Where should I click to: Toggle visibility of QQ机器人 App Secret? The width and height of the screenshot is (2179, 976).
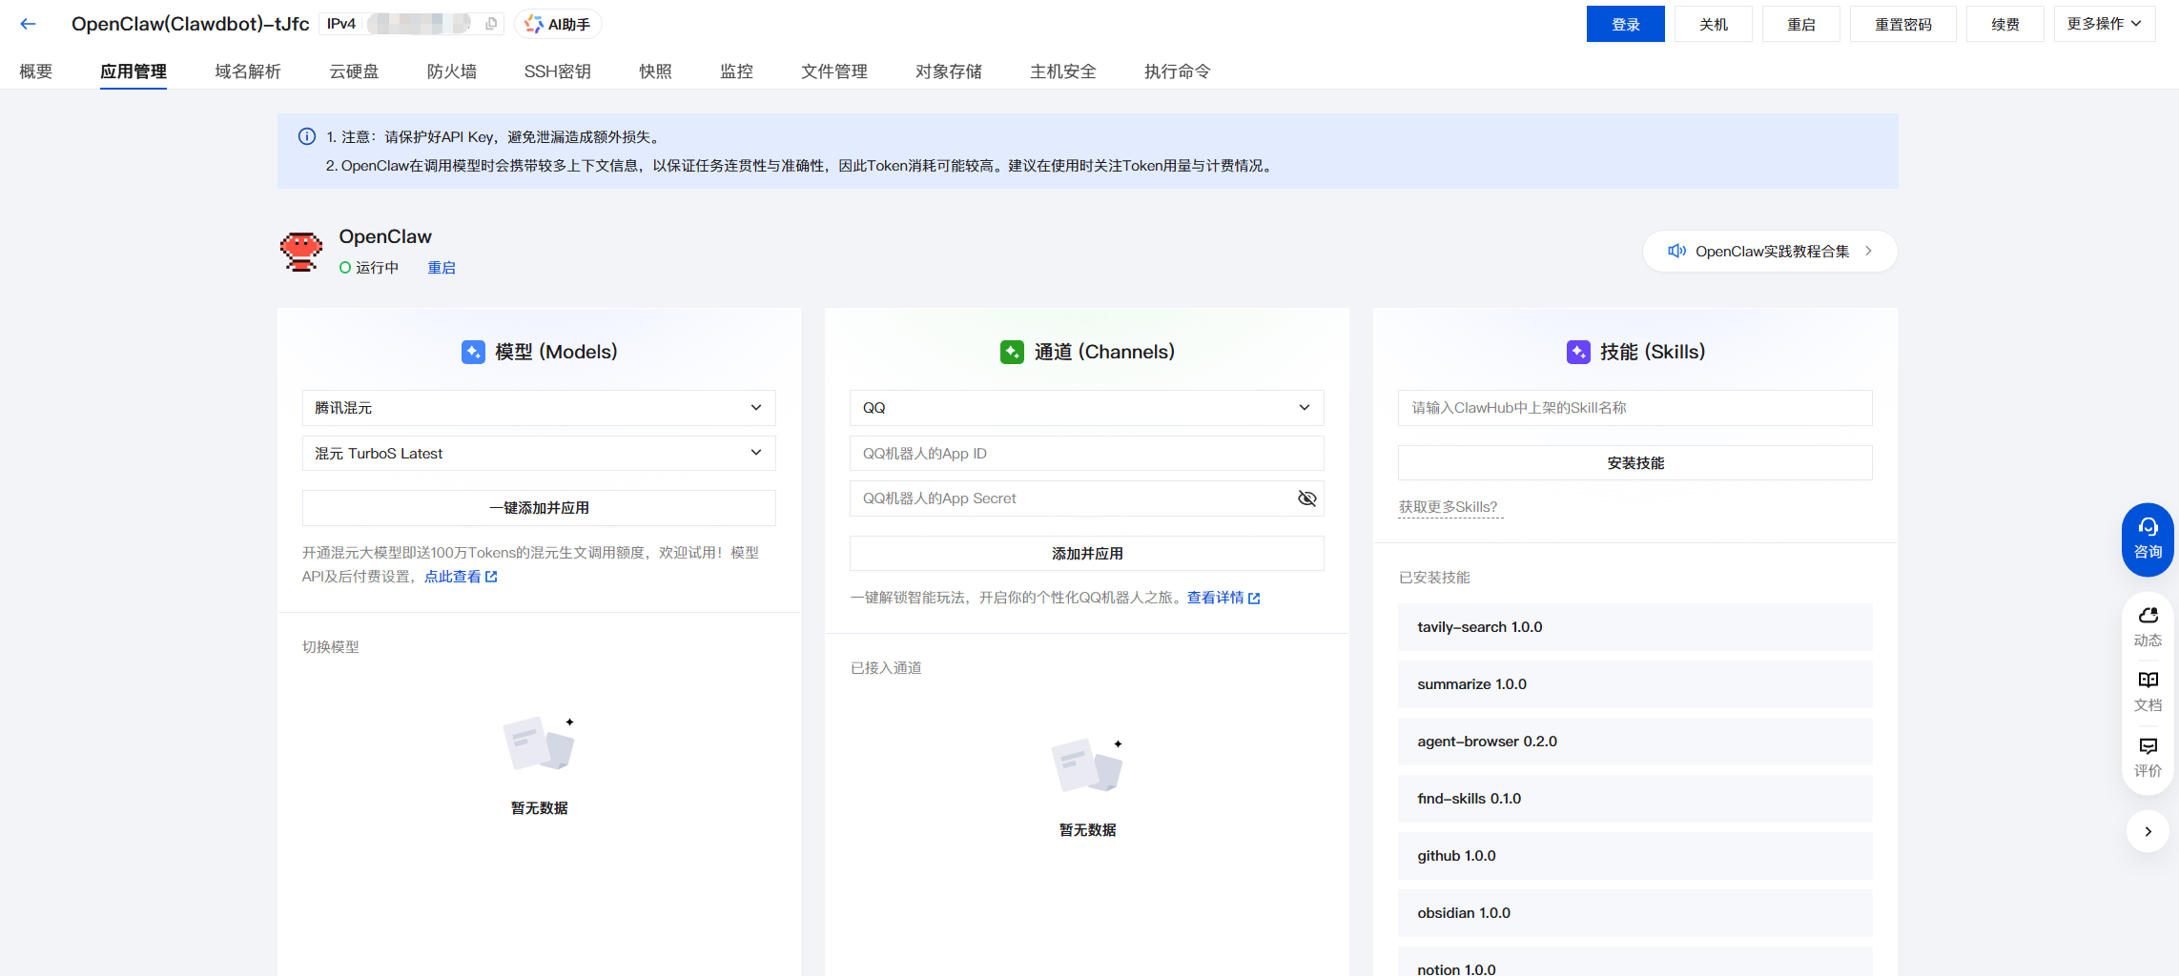tap(1306, 498)
